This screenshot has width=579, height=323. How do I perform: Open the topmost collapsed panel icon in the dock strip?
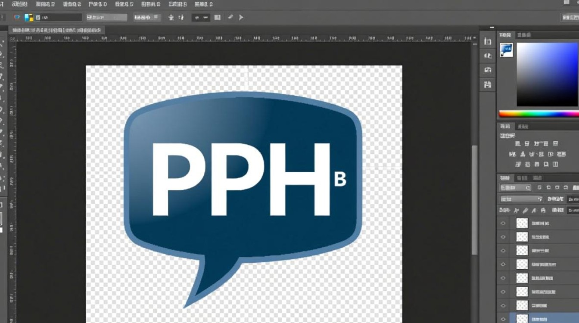488,41
